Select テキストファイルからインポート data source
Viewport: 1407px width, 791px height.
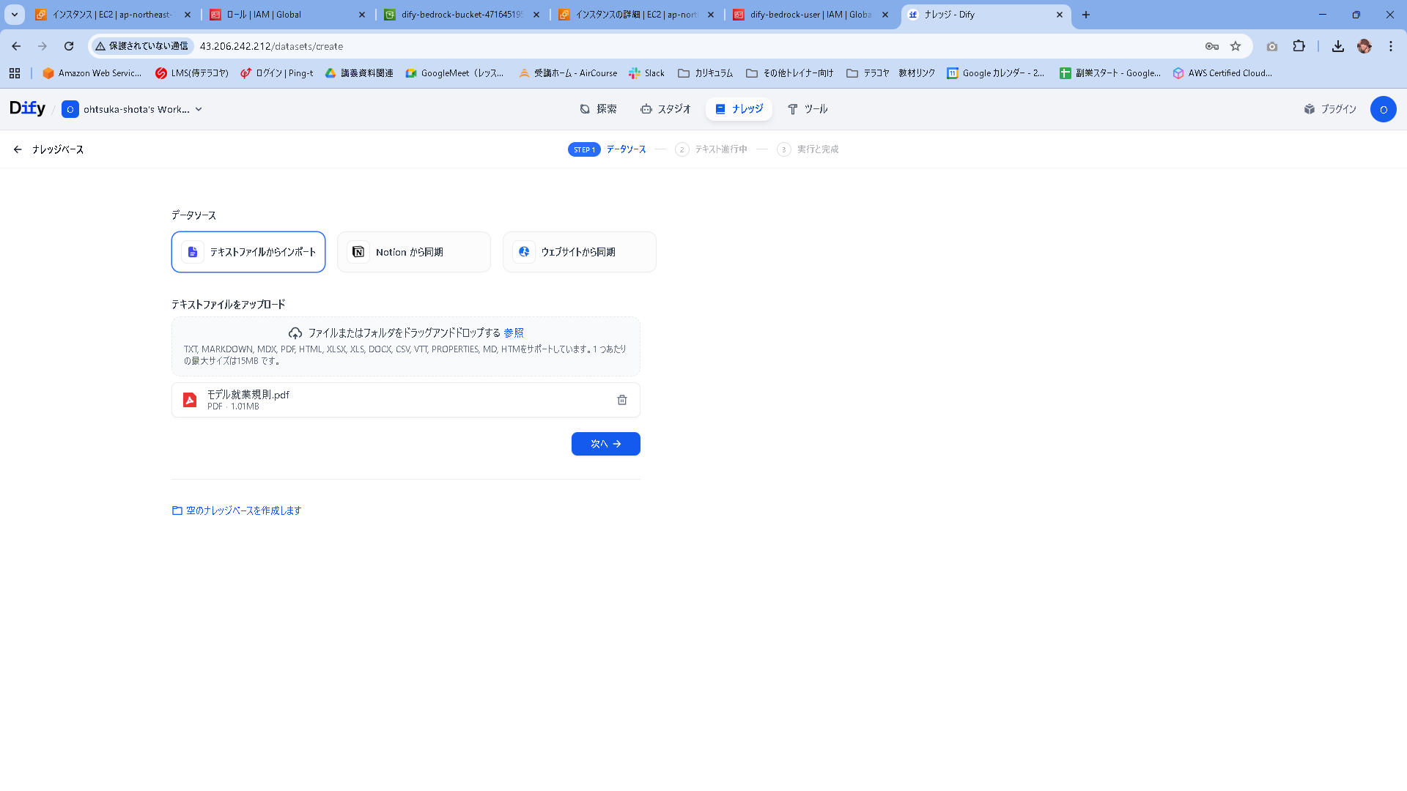pos(248,251)
